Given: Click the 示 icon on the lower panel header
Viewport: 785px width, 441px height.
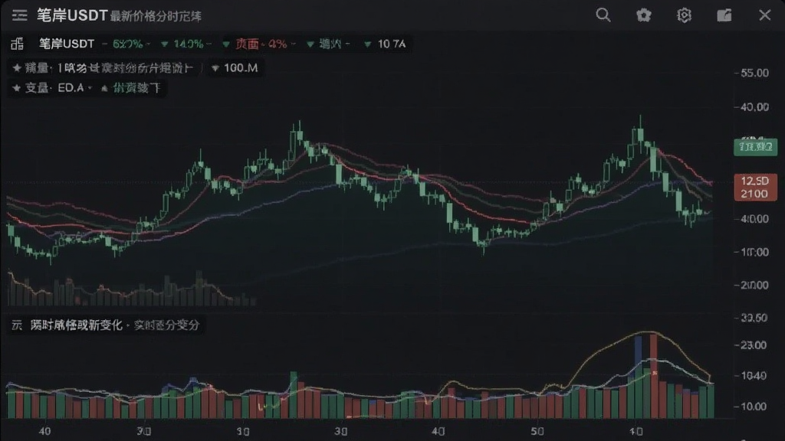Looking at the screenshot, I should pos(17,325).
